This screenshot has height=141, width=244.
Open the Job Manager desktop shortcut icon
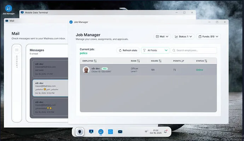[x=8, y=8]
